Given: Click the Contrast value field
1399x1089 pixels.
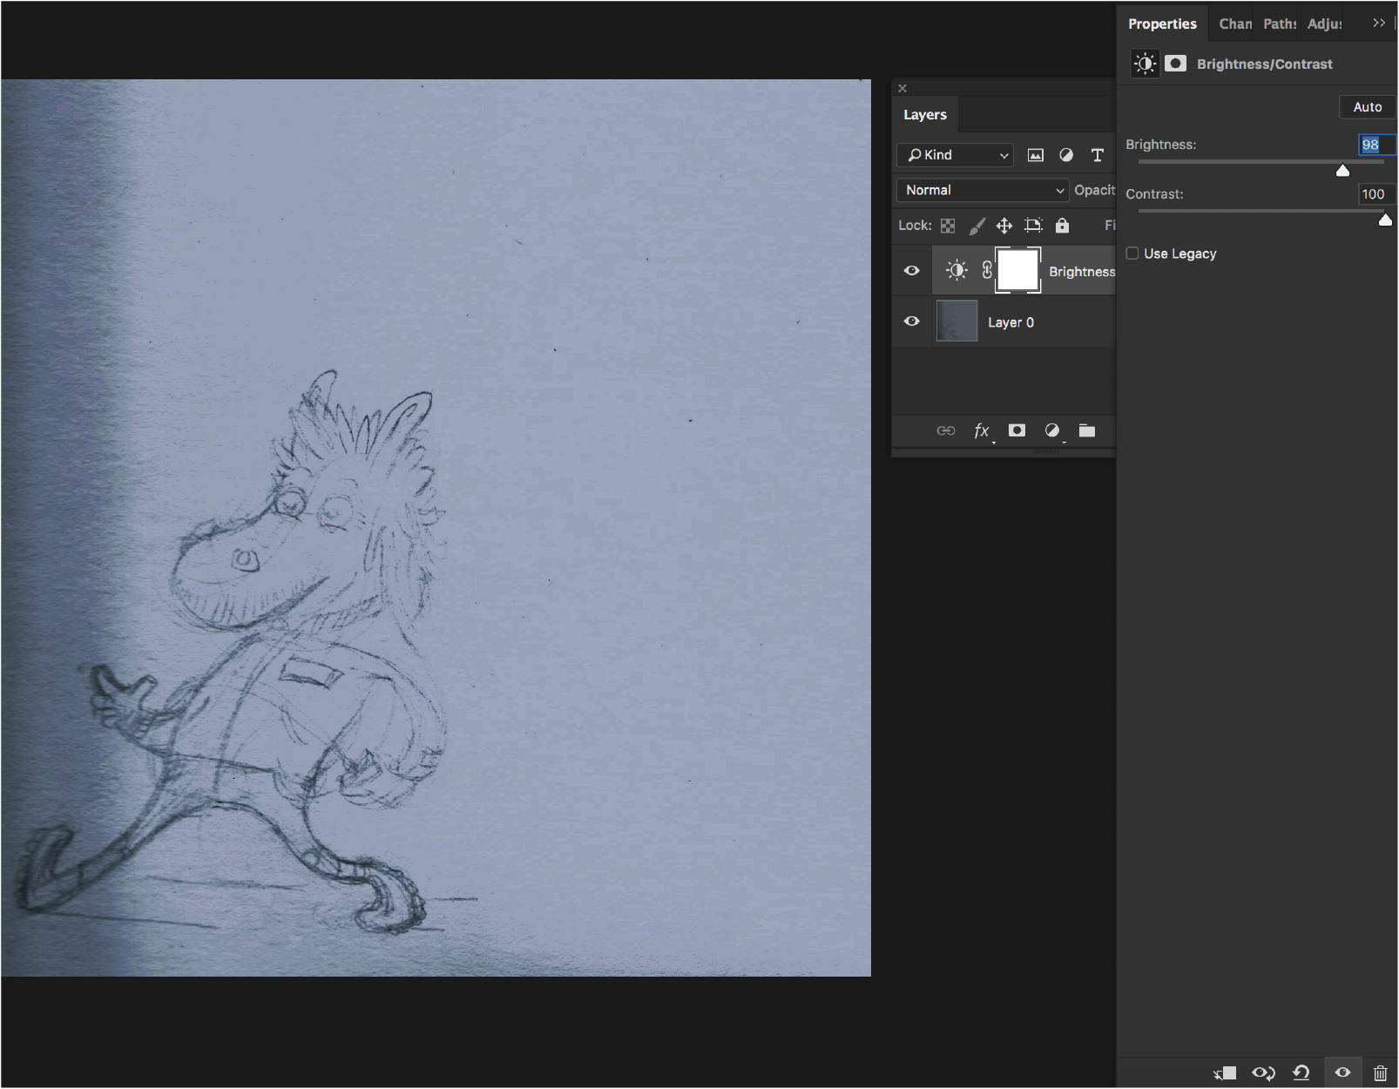Looking at the screenshot, I should coord(1376,194).
